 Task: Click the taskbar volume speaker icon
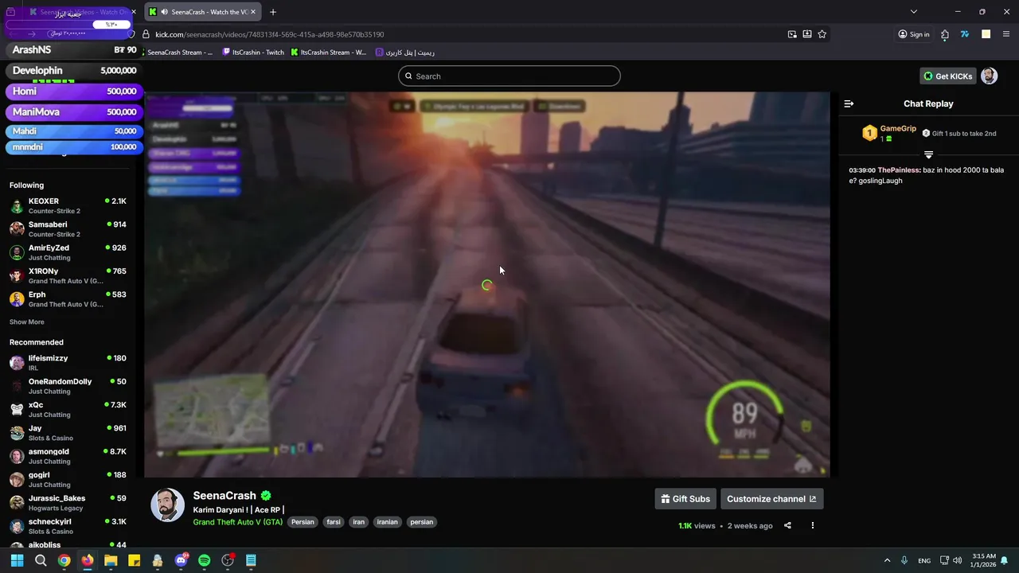pos(957,560)
